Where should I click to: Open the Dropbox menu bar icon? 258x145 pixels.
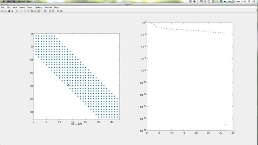190,1
